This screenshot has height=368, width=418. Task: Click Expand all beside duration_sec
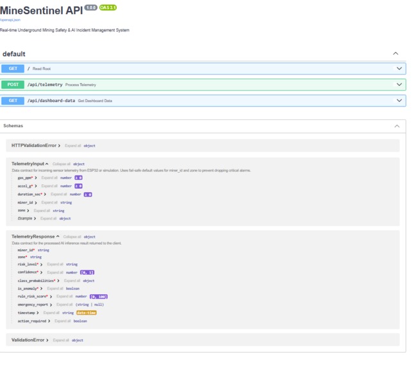point(58,194)
